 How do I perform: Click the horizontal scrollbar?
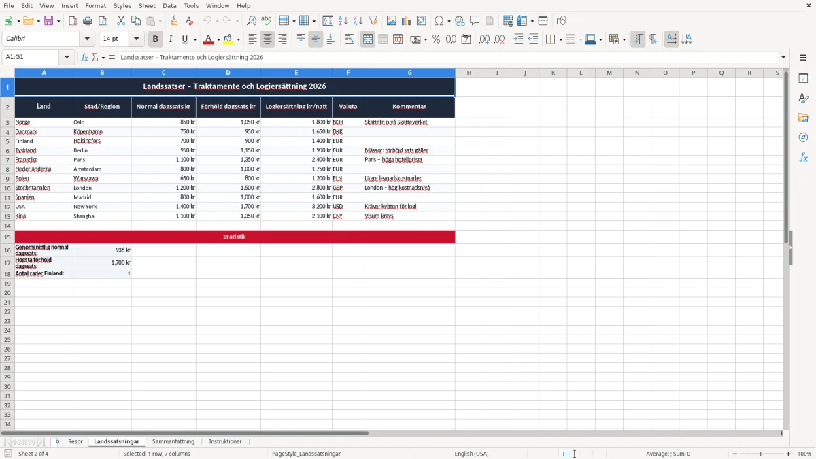click(185, 433)
